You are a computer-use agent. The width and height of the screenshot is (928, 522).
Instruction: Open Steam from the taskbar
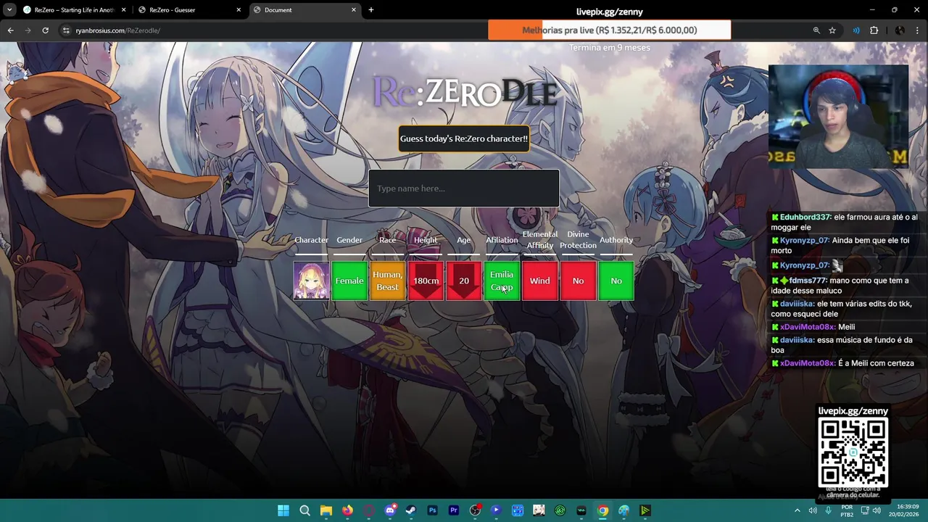411,510
